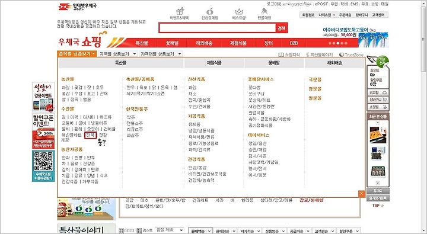Expand 품목별 상품보기 dropdown
This screenshot has width=427, height=234.
pos(77,54)
